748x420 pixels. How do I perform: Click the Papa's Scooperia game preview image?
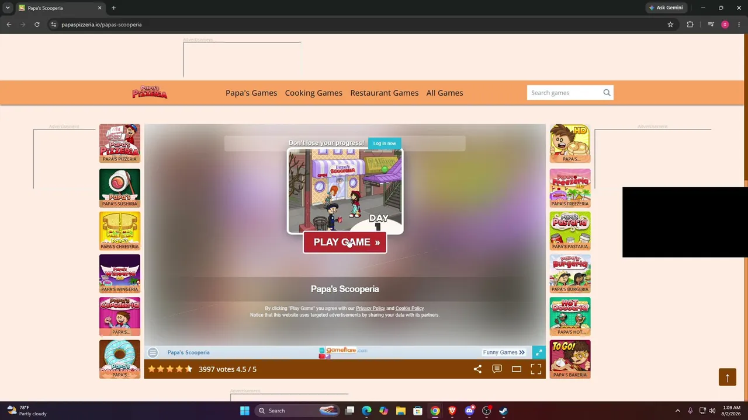pyautogui.click(x=345, y=191)
